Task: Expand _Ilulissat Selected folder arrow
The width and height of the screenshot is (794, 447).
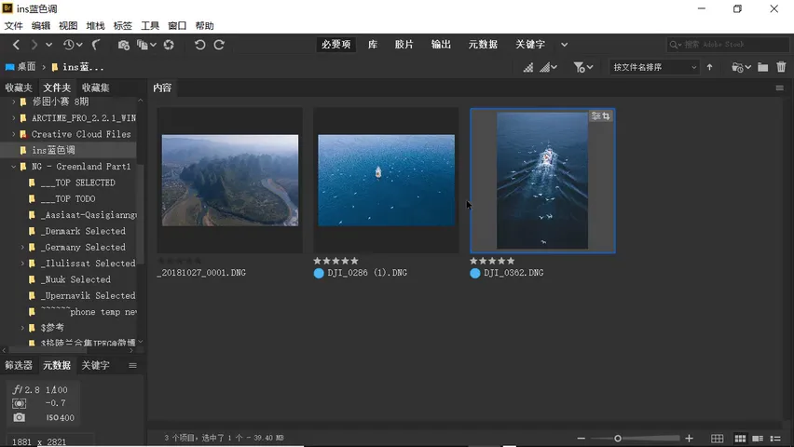Action: (22, 264)
